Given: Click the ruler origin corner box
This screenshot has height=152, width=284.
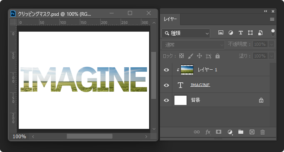Looking at the screenshot, I should coord(13,22).
